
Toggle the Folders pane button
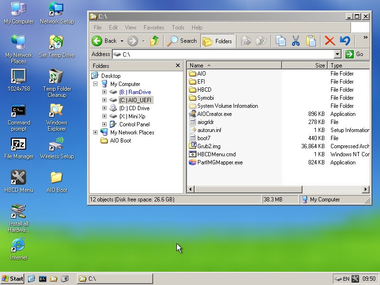coord(217,41)
